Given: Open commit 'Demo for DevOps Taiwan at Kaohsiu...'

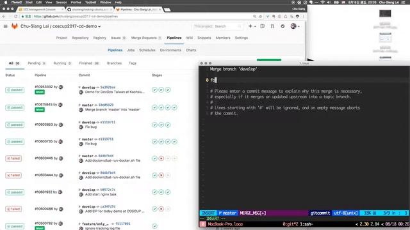Looking at the screenshot, I should 115,92.
